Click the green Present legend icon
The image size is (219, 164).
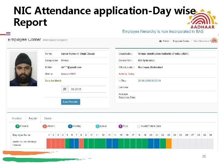point(17,126)
